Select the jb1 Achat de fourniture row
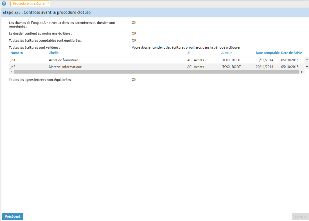This screenshot has height=221, width=309. click(x=112, y=60)
